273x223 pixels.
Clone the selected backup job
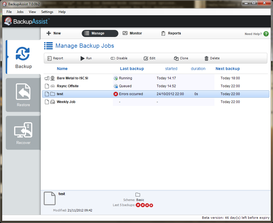tap(181, 58)
